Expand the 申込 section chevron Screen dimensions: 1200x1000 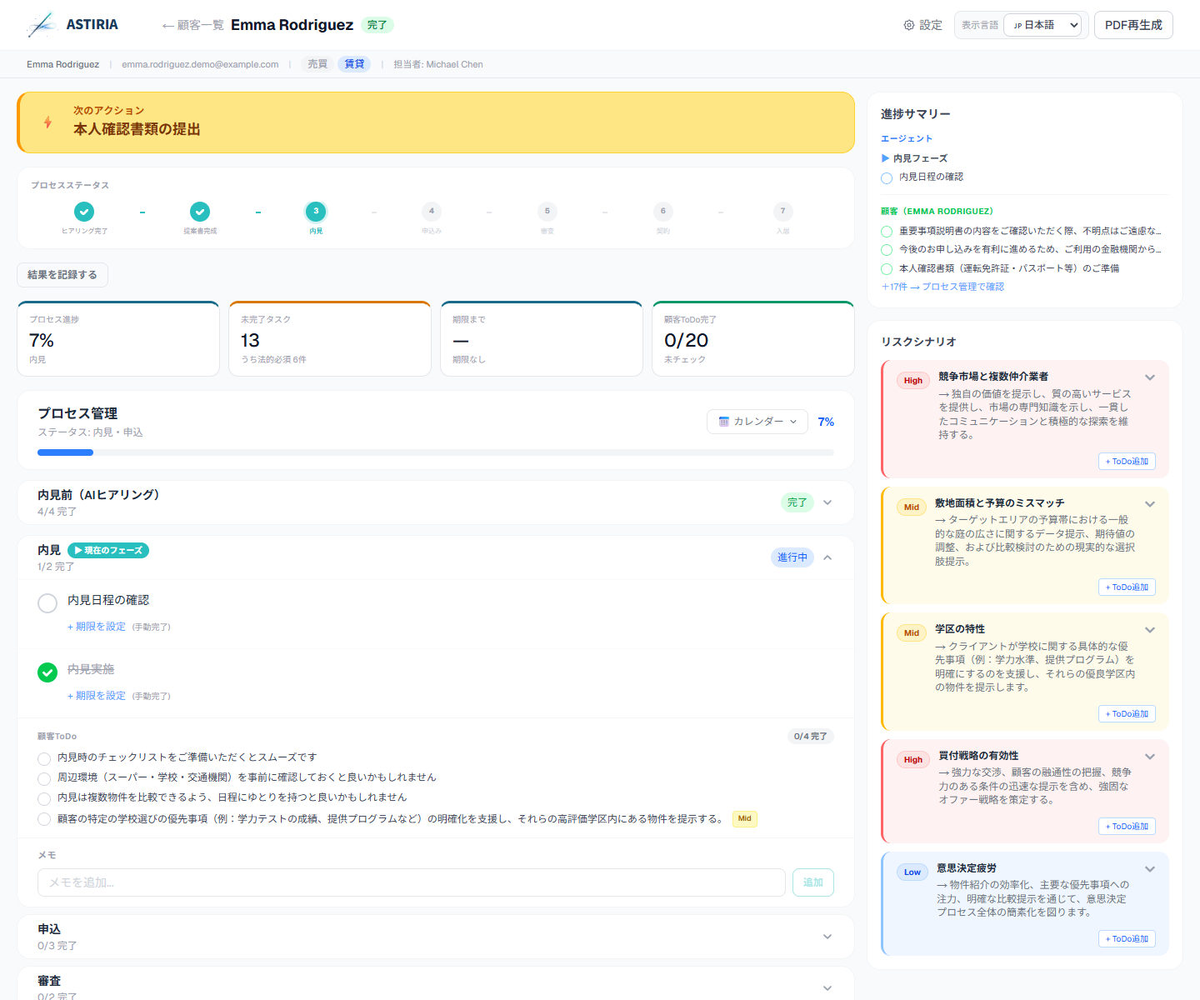pos(827,937)
